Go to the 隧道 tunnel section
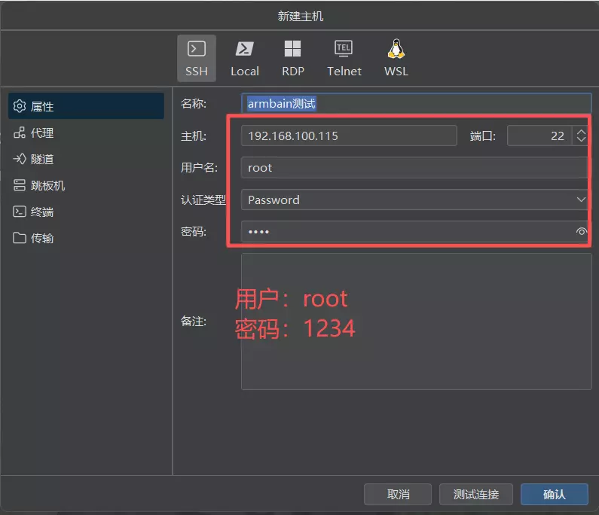Viewport: 599px width, 515px height. pyautogui.click(x=87, y=159)
